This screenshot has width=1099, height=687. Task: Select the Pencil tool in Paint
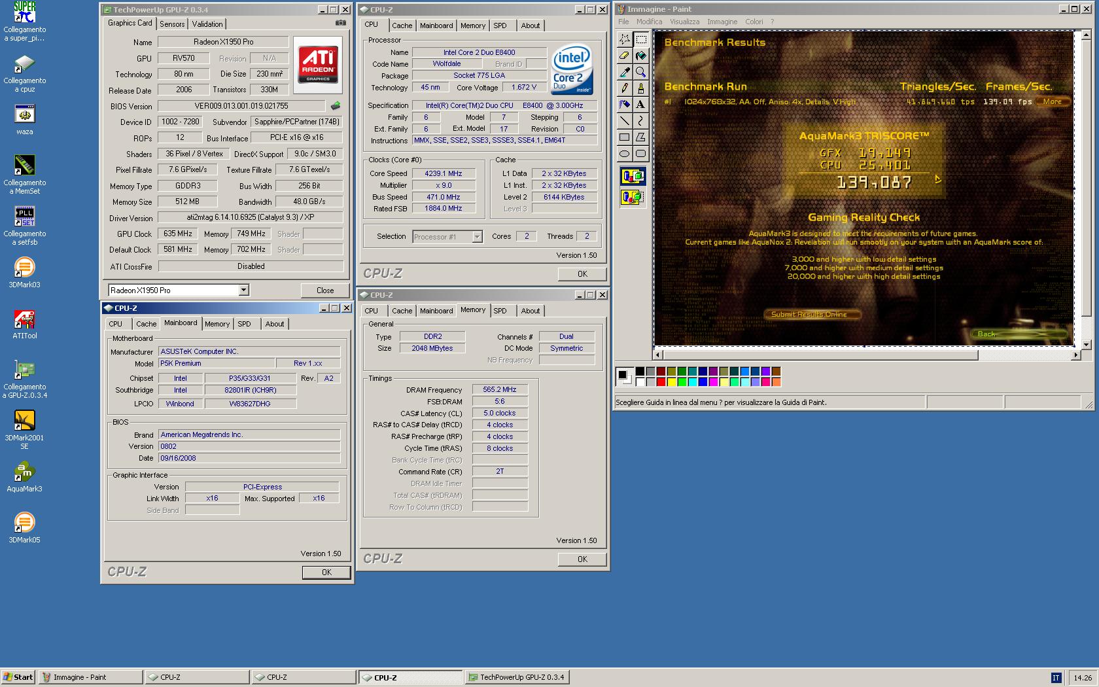[625, 88]
